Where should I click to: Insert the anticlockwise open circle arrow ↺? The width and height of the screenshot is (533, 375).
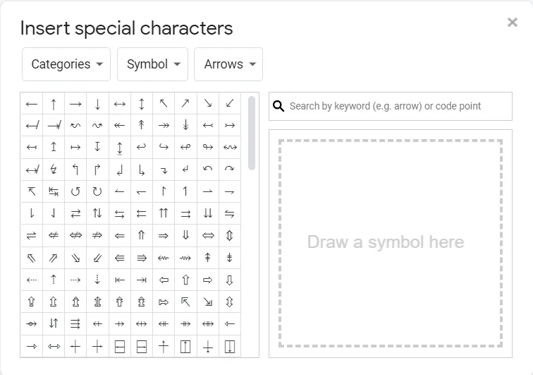(75, 191)
